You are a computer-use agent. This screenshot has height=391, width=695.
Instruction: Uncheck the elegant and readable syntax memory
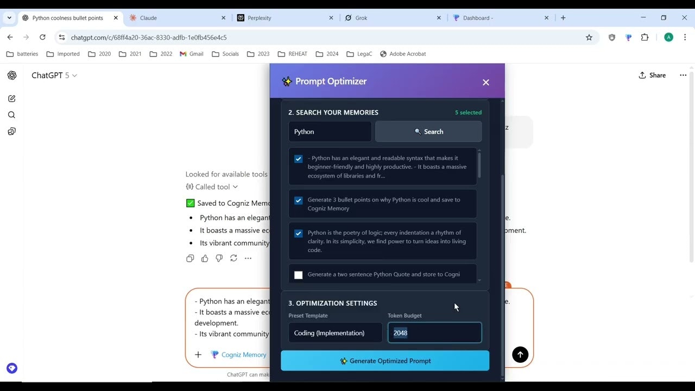[x=298, y=159]
